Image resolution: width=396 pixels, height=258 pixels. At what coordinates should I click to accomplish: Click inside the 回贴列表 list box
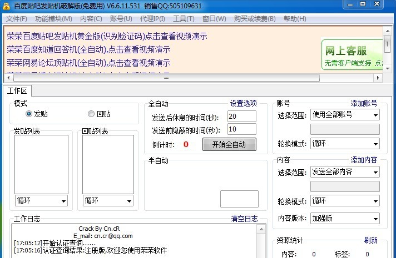coord(108,165)
